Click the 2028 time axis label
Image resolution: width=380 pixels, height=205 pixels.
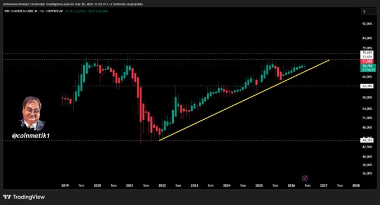pyautogui.click(x=356, y=186)
